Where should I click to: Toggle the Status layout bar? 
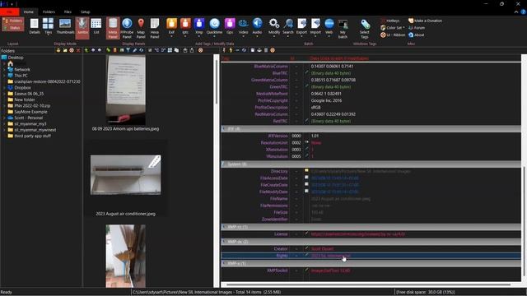[x=13, y=28]
